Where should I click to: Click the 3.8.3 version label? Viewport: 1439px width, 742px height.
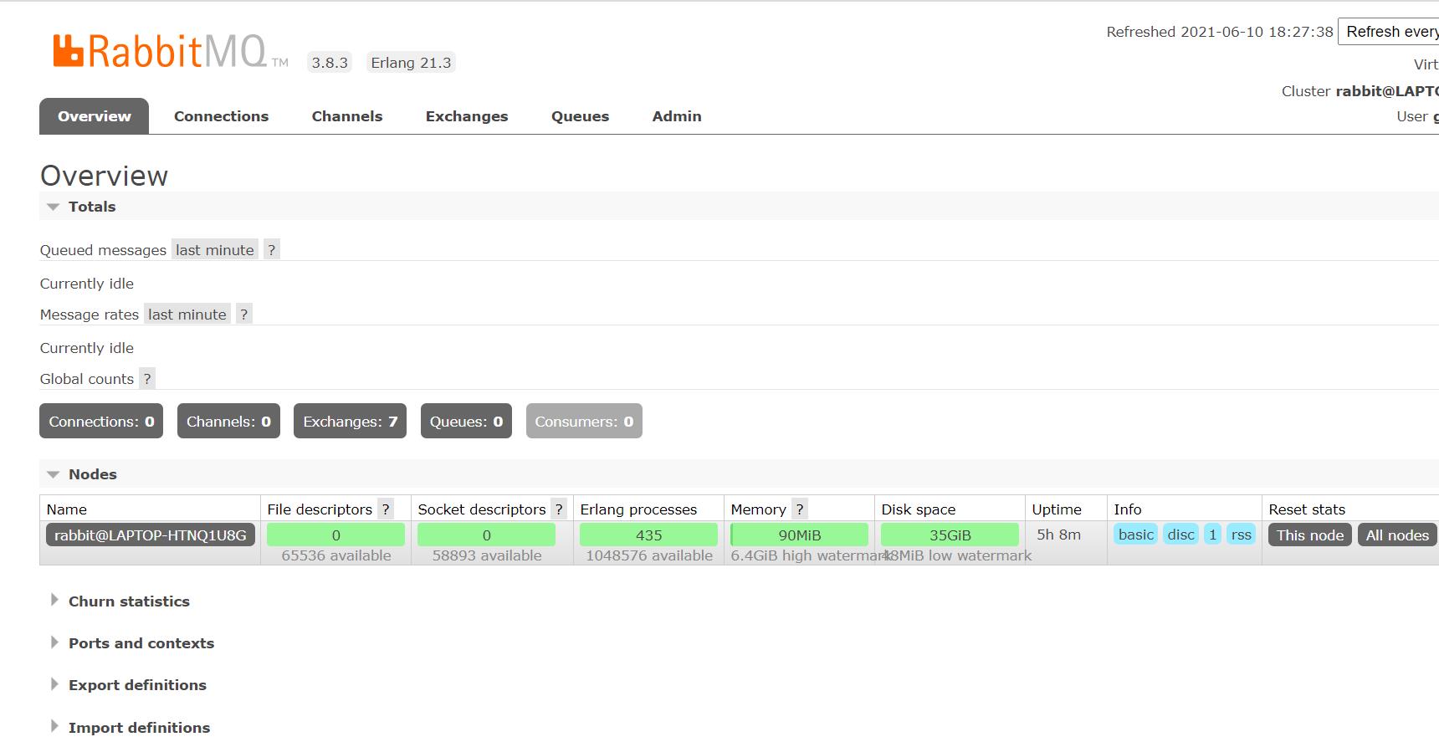point(330,62)
